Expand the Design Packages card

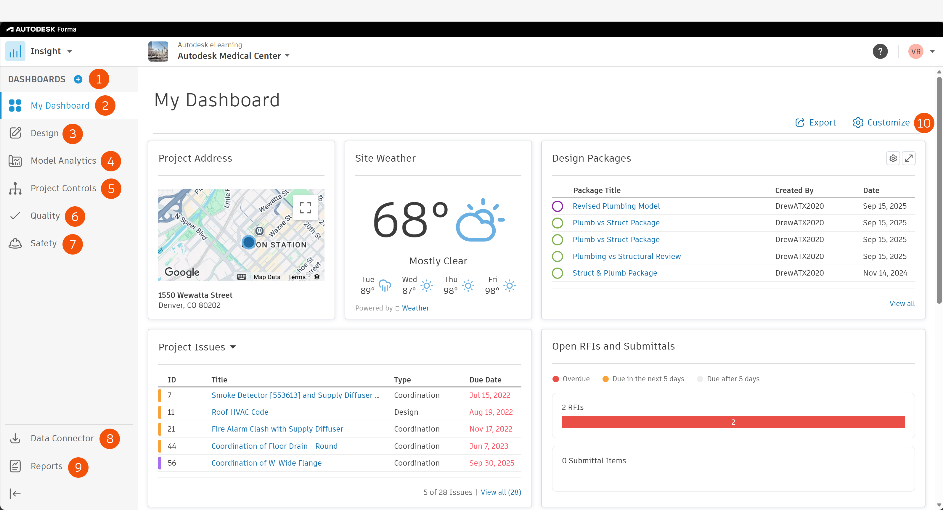[909, 158]
